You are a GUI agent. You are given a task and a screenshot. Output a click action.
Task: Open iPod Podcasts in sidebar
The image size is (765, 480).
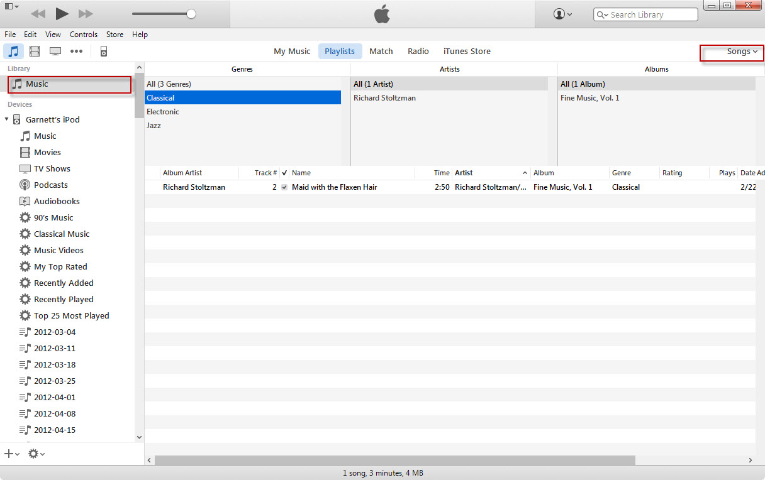pyautogui.click(x=50, y=185)
